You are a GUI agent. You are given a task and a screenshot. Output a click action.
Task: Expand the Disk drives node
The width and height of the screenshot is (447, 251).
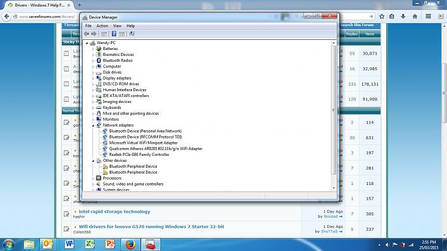pyautogui.click(x=93, y=73)
